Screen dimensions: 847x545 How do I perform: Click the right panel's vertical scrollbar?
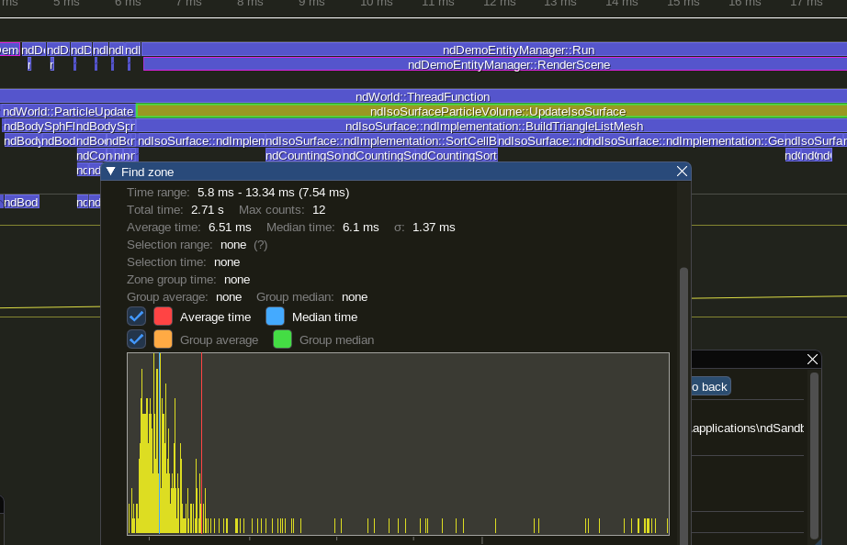pyautogui.click(x=814, y=454)
